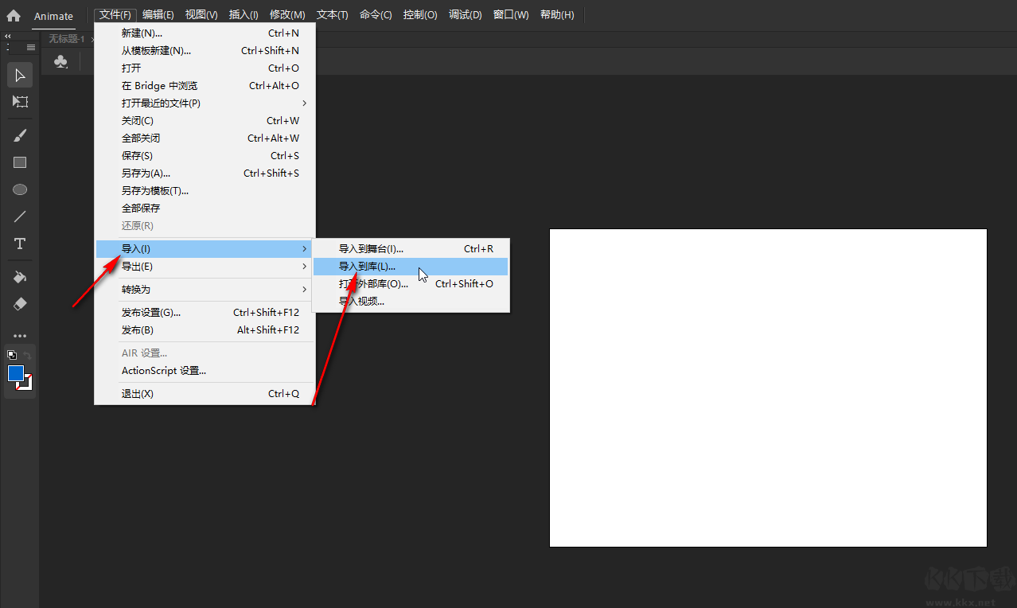This screenshot has width=1017, height=608.
Task: Open the Assets panel club icon
Action: (x=60, y=61)
